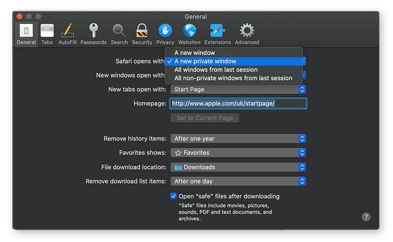Click the help question mark button

coord(366,216)
